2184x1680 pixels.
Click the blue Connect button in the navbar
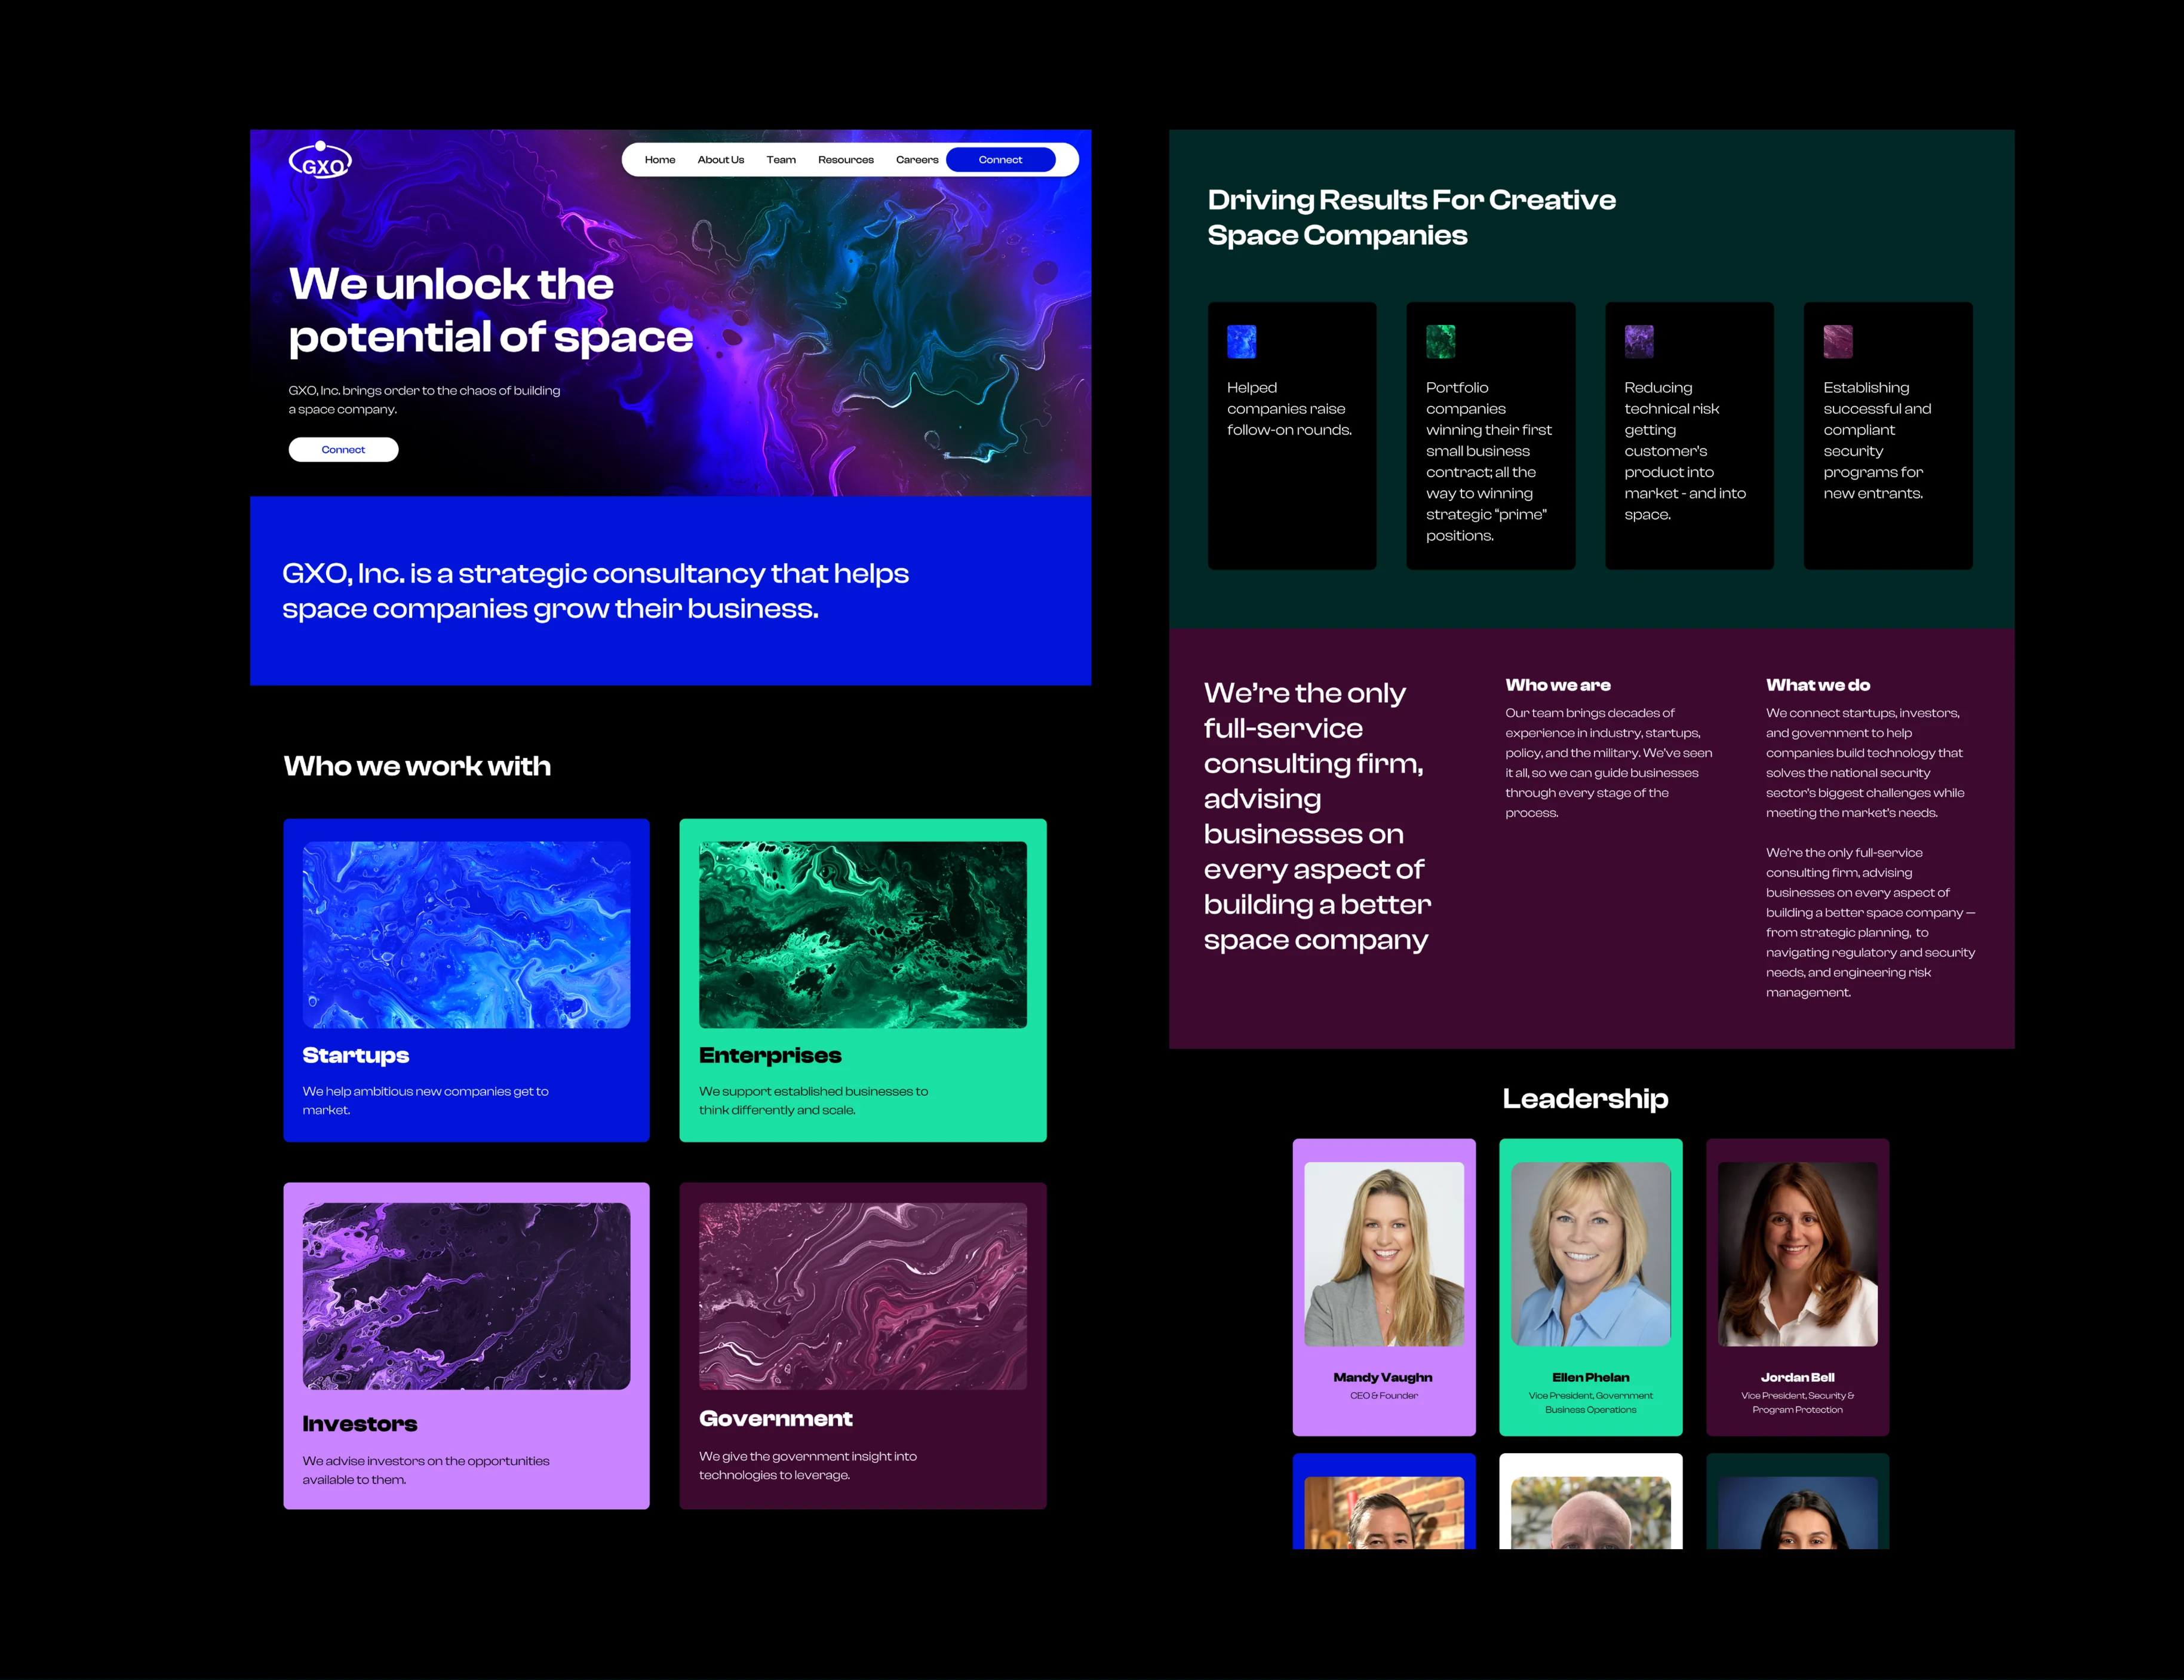click(1000, 160)
